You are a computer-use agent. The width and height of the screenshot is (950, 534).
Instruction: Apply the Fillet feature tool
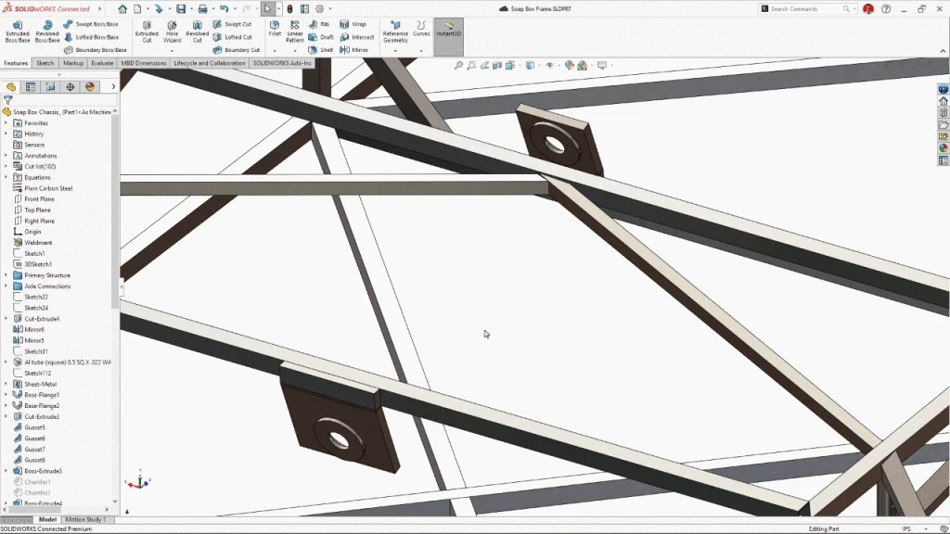coord(275,29)
